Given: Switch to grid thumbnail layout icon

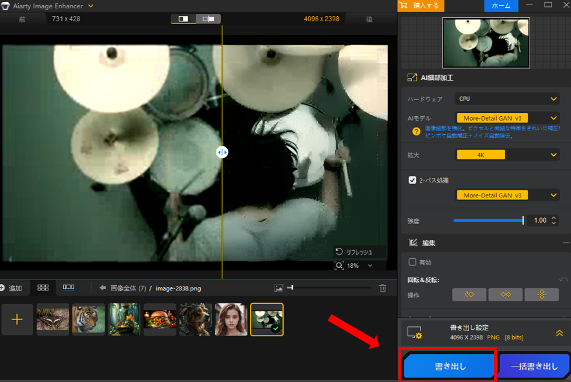Looking at the screenshot, I should point(43,288).
